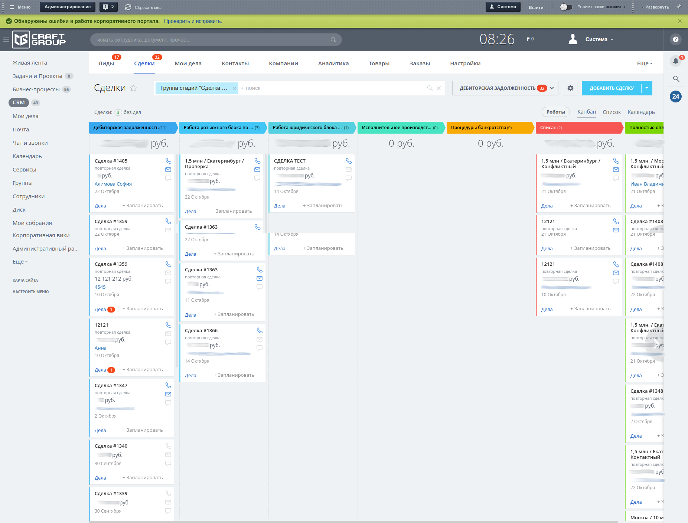
Task: Open the kanban settings gear icon
Action: pyautogui.click(x=570, y=88)
